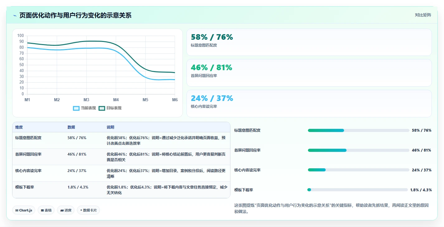The height and width of the screenshot is (227, 444).
Task: Click the M4 axis label on chart
Action: (x=116, y=100)
